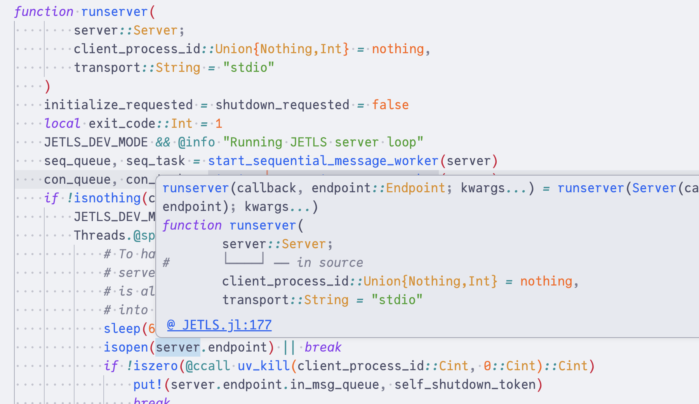The height and width of the screenshot is (404, 699).
Task: Click 'Endpoint' type in hover popup
Action: (416, 188)
